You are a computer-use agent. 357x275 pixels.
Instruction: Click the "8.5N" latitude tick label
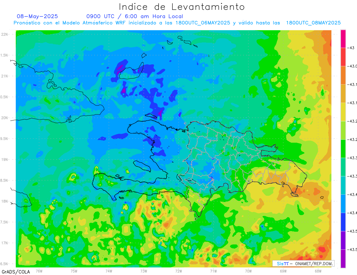point(4,180)
